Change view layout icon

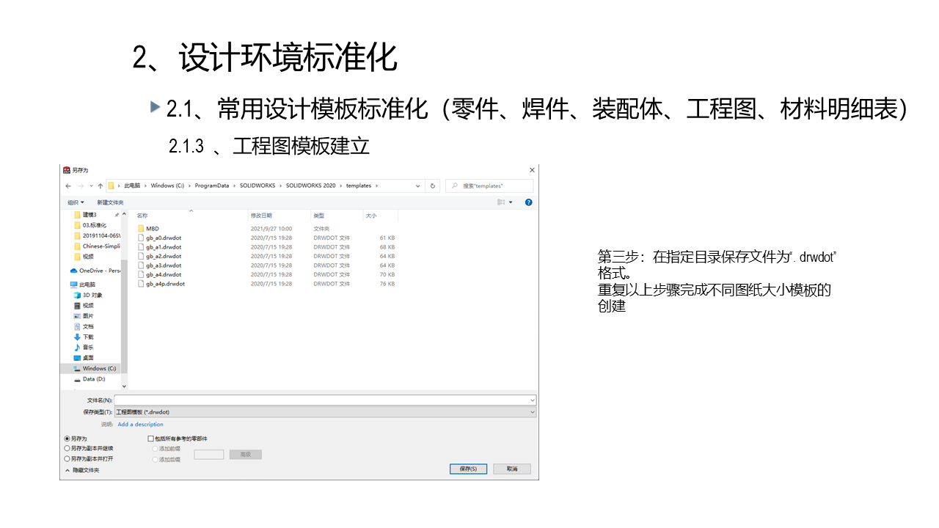click(502, 202)
